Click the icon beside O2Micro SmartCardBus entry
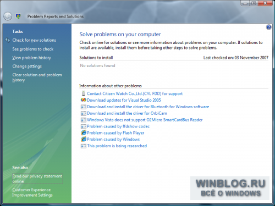 click(84, 120)
